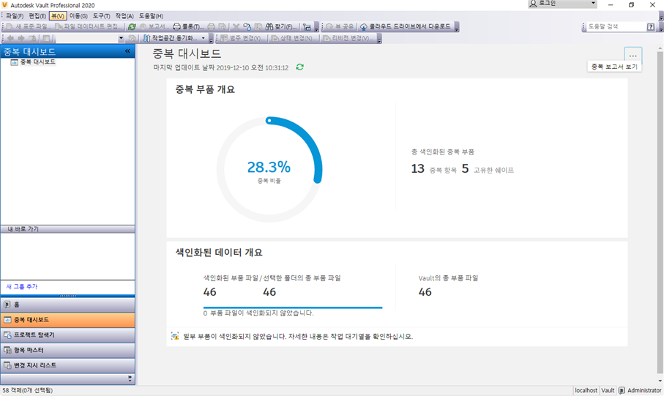Click the job queue notice icon
The height and width of the screenshot is (396, 664).
coord(174,336)
